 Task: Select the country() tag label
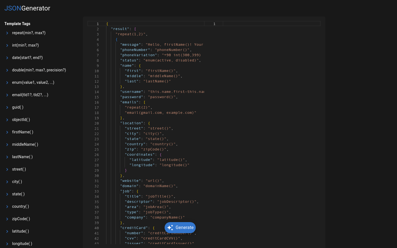coord(20,206)
